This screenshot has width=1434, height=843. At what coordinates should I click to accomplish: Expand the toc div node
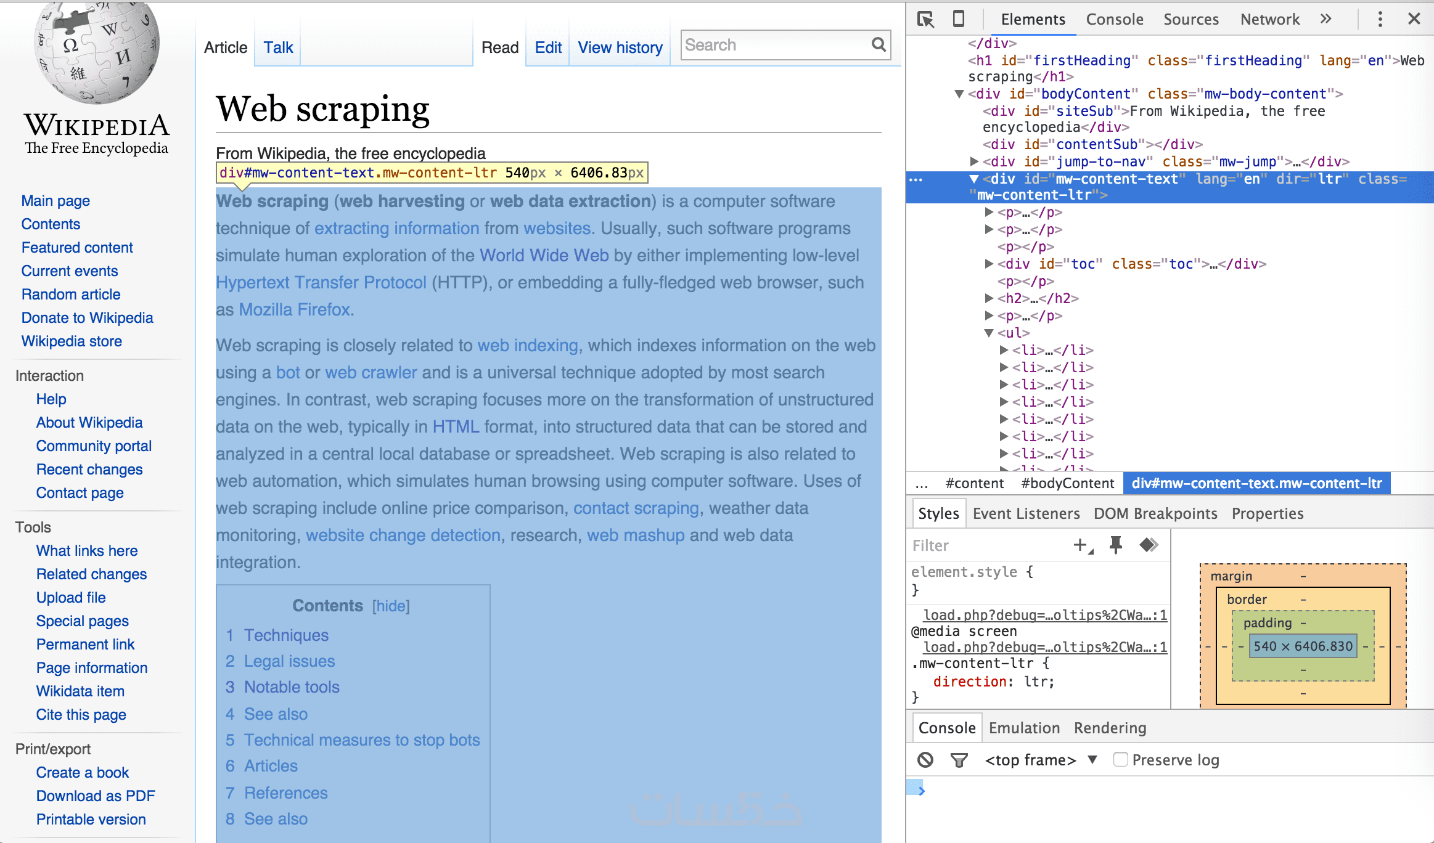(x=989, y=264)
